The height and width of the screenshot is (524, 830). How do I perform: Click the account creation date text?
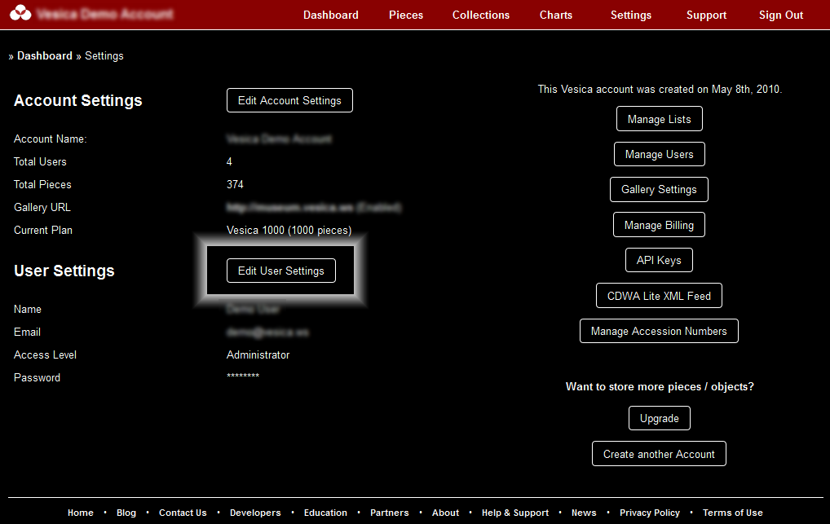[x=660, y=89]
